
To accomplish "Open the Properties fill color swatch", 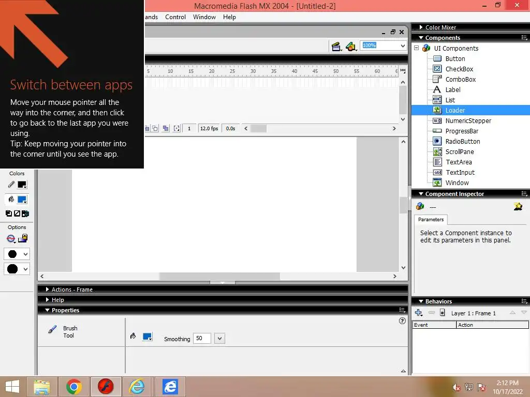I will pos(148,337).
